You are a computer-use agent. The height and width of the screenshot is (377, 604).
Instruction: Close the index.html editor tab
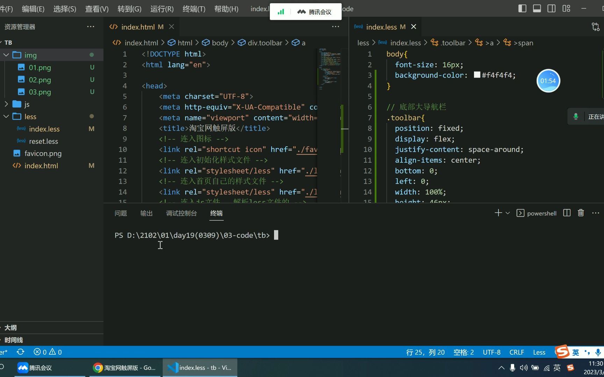(x=172, y=27)
